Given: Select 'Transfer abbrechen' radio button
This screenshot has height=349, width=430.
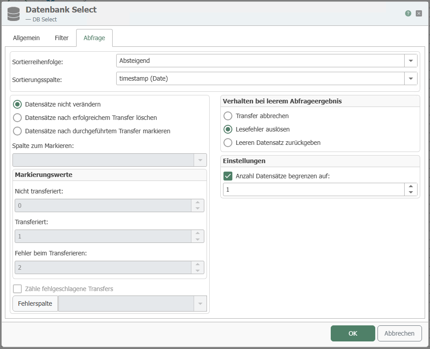Looking at the screenshot, I should 228,116.
